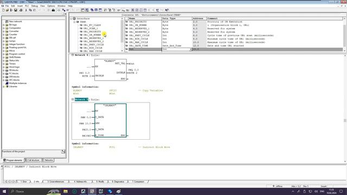This screenshot has width=347, height=195.
Task: Click the New block toolbar icon
Action: coord(3,10)
